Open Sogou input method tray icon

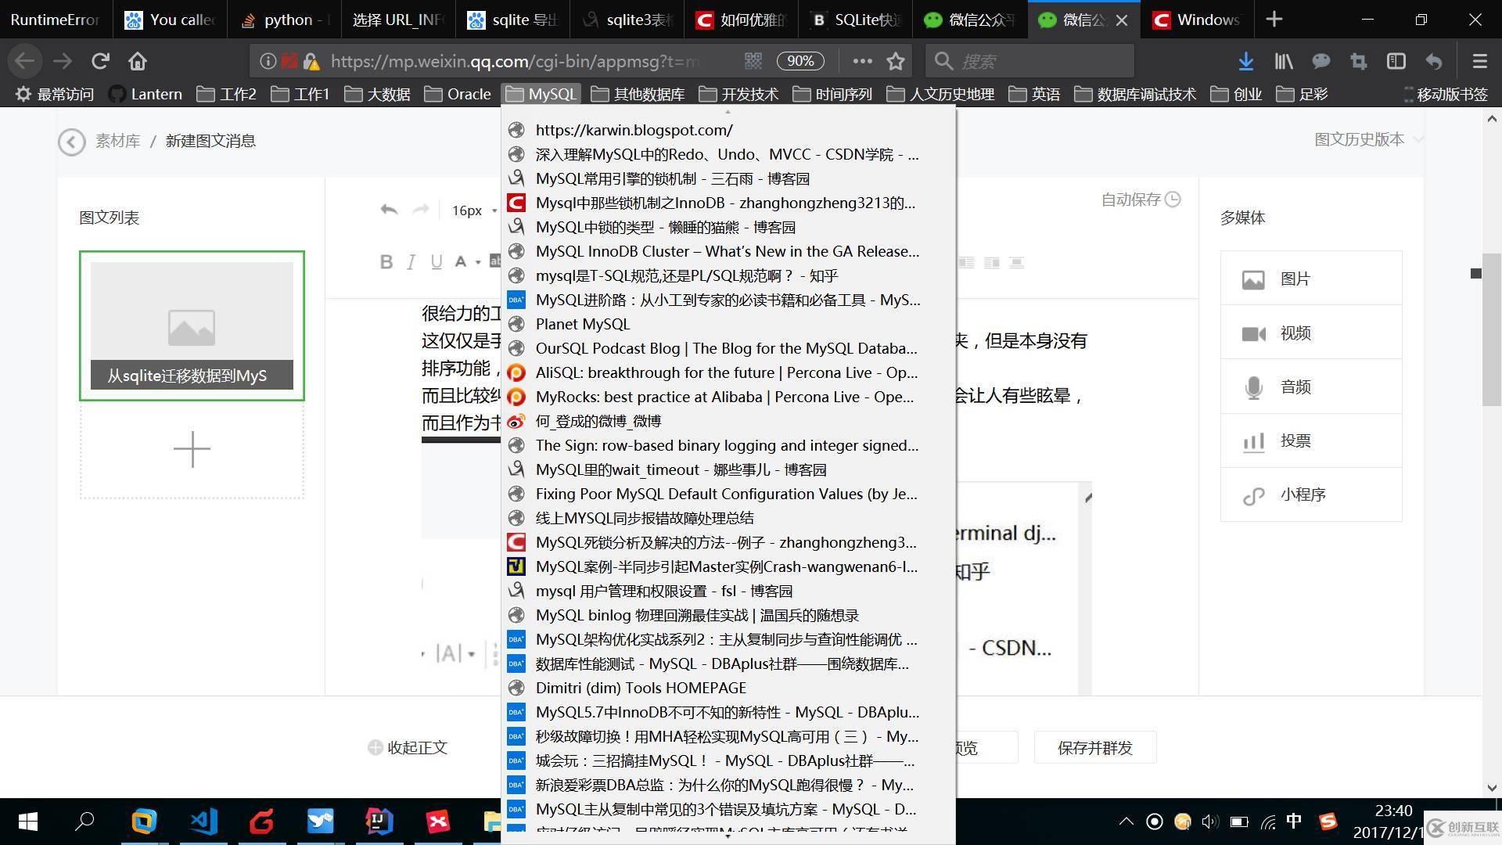pos(1328,822)
